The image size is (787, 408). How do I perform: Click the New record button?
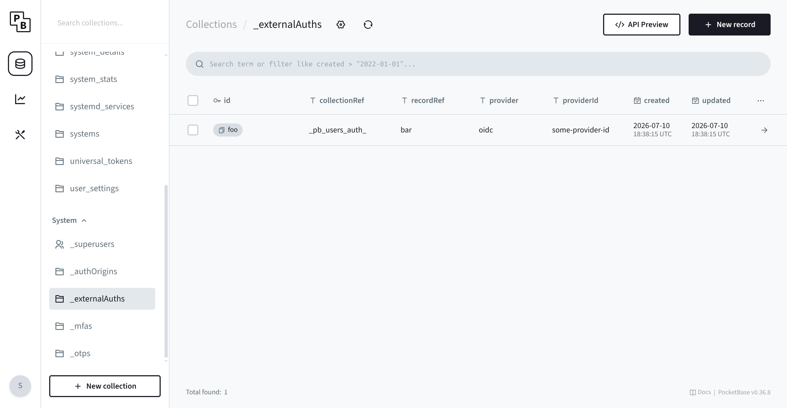tap(729, 24)
